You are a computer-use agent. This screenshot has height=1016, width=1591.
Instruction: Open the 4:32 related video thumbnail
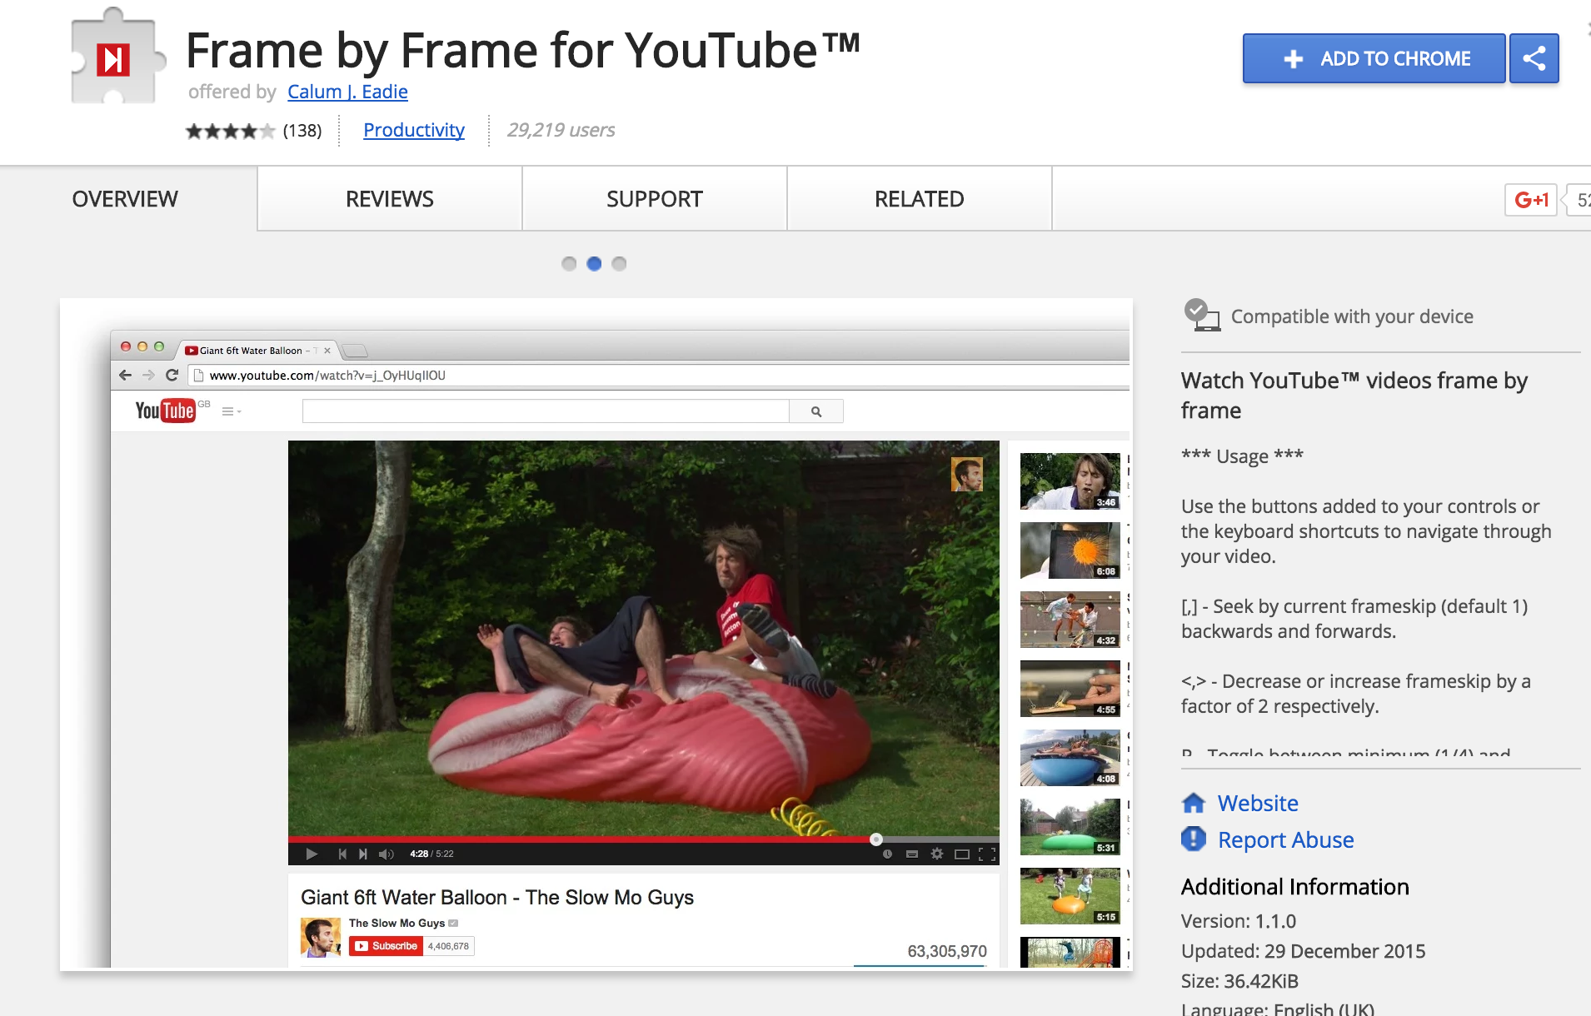point(1070,620)
